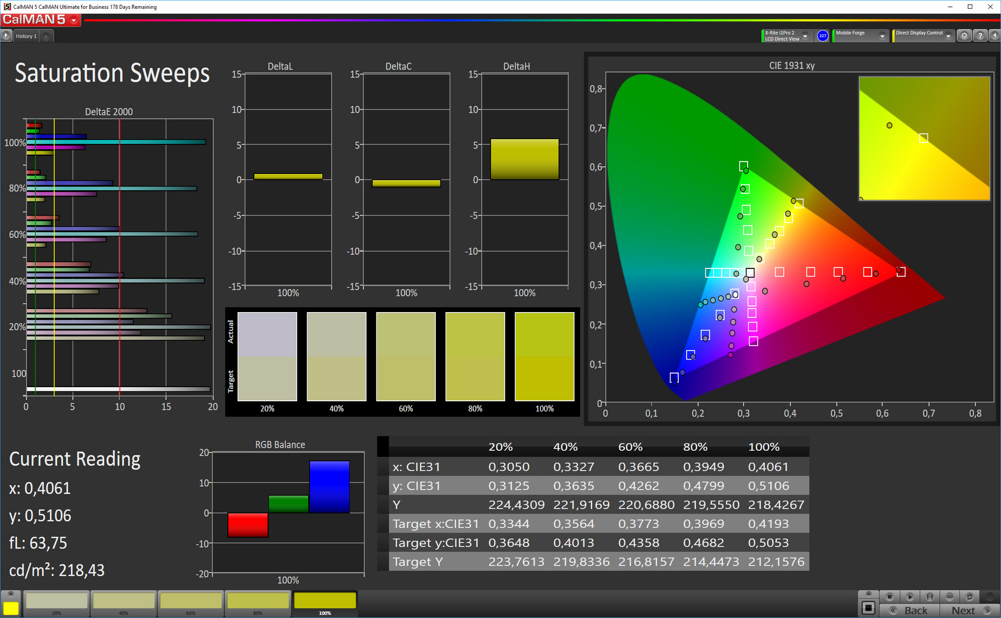
Task: Collapse panel with left arrow icon
Action: [x=995, y=35]
